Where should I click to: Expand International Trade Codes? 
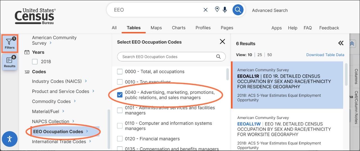(62, 141)
